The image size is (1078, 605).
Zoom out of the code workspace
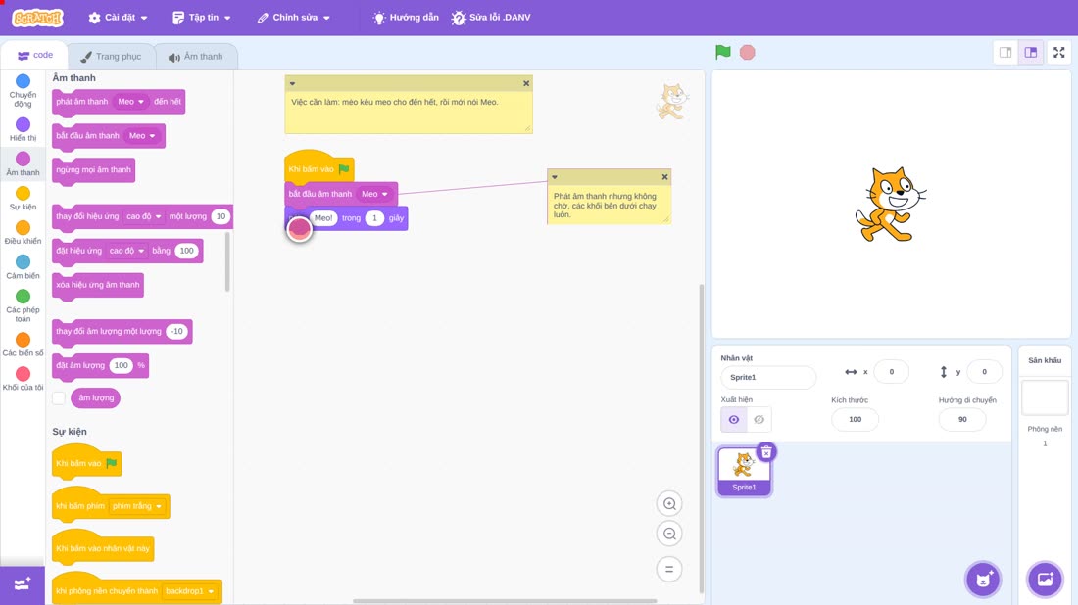pyautogui.click(x=669, y=534)
